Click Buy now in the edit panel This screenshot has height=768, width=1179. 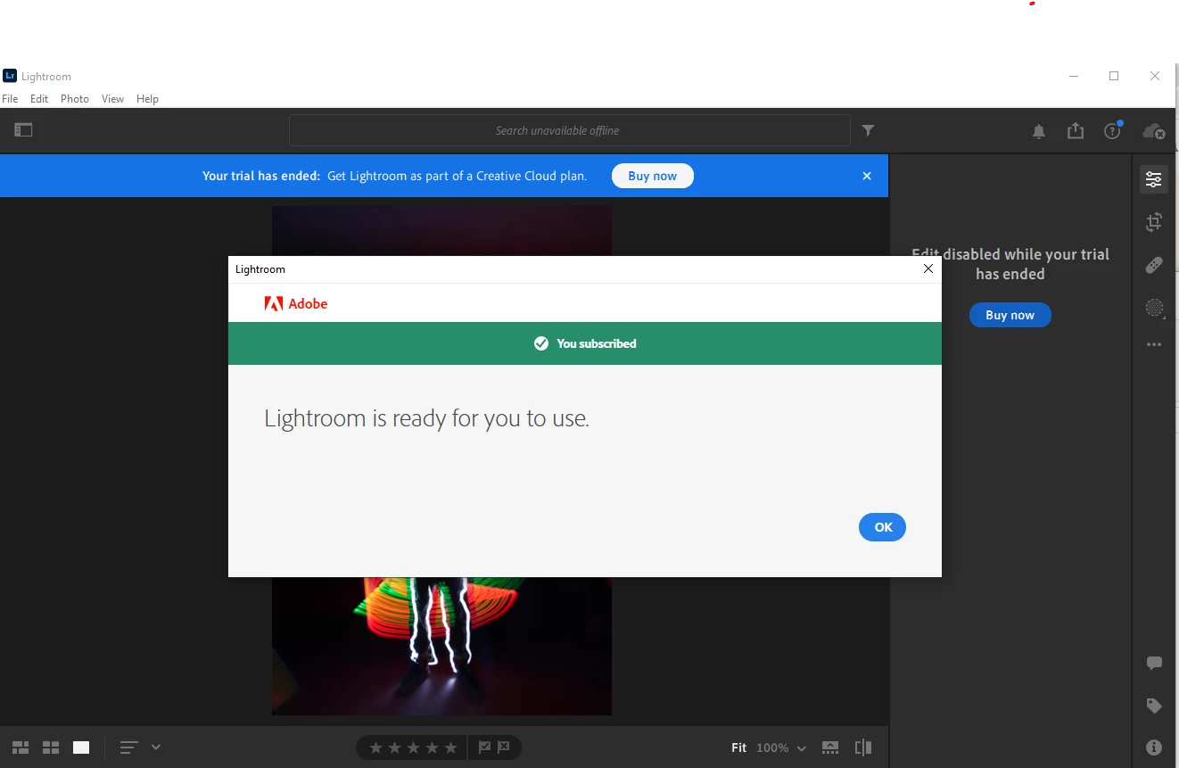click(1010, 315)
